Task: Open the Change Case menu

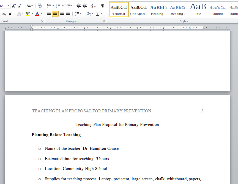Action: pyautogui.click(x=29, y=6)
